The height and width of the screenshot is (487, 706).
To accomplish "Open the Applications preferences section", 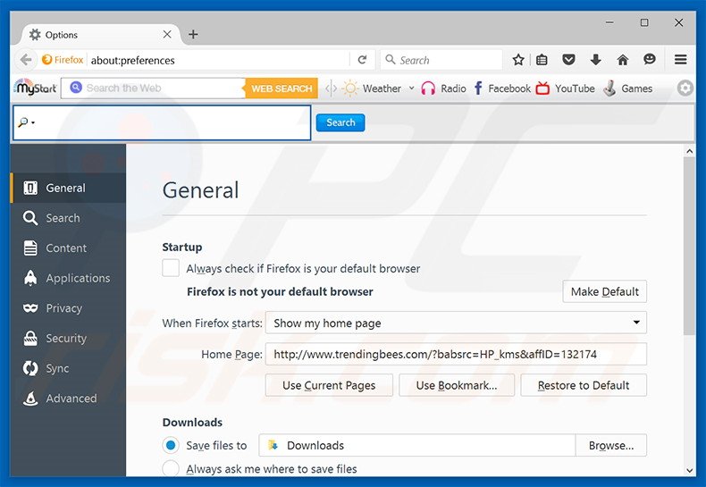I will (x=68, y=278).
